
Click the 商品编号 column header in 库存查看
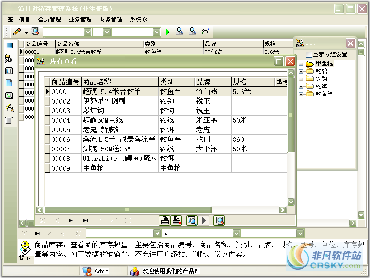click(x=66, y=82)
